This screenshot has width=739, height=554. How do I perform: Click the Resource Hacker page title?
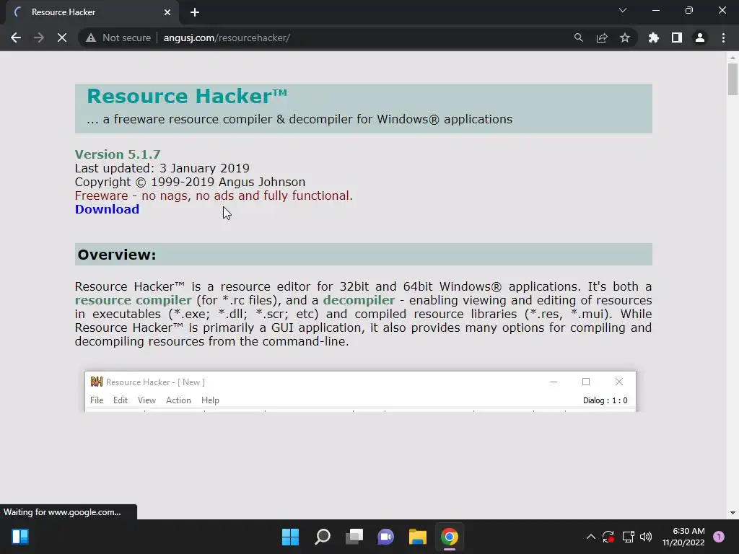(x=187, y=96)
